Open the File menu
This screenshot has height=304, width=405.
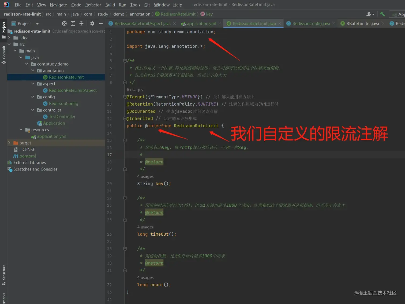click(18, 5)
